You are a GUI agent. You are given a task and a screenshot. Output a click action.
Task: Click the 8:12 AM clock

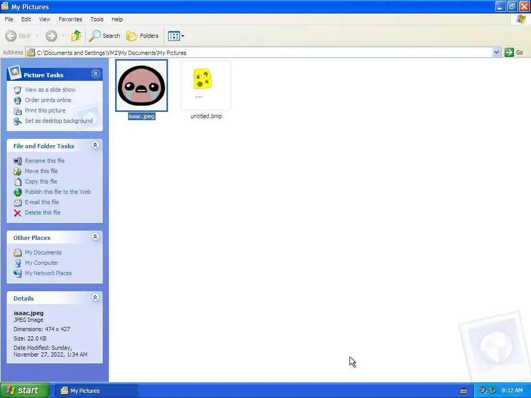512,390
